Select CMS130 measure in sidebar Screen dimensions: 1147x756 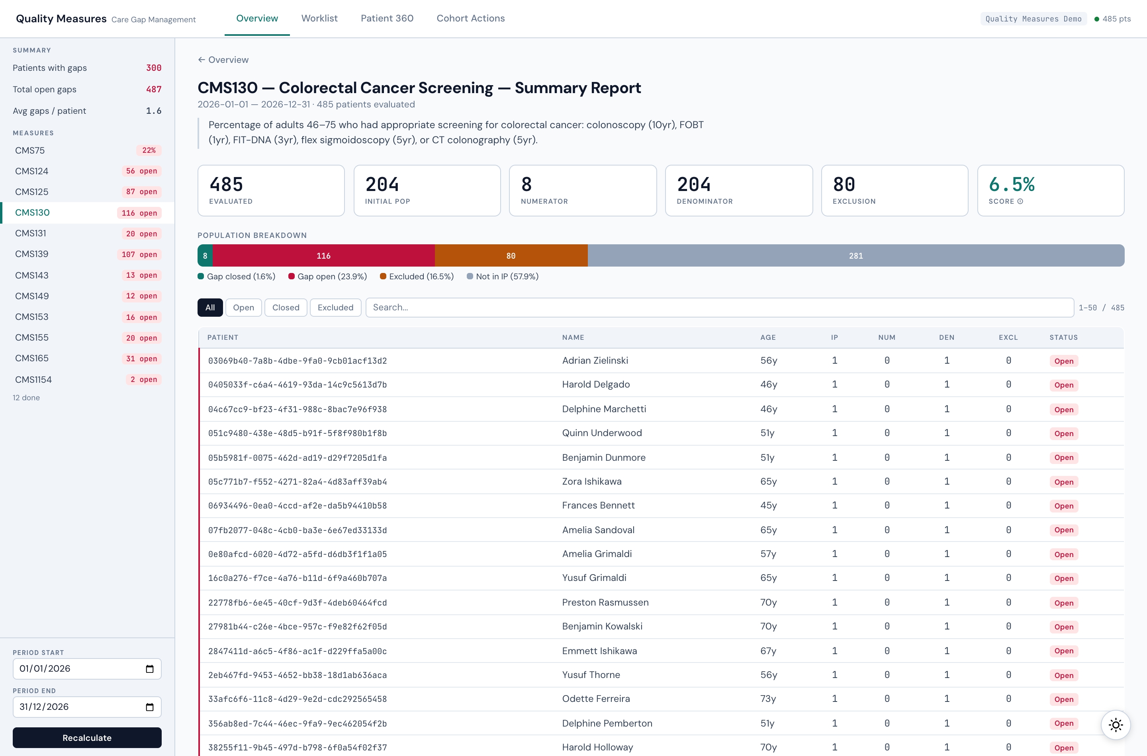87,212
